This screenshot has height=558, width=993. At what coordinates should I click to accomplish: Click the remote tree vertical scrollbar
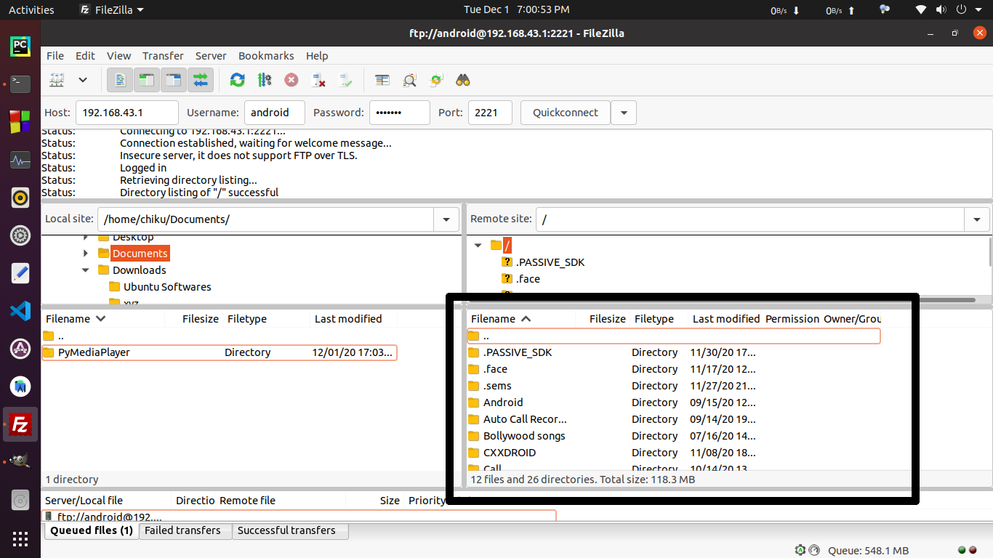(x=990, y=252)
